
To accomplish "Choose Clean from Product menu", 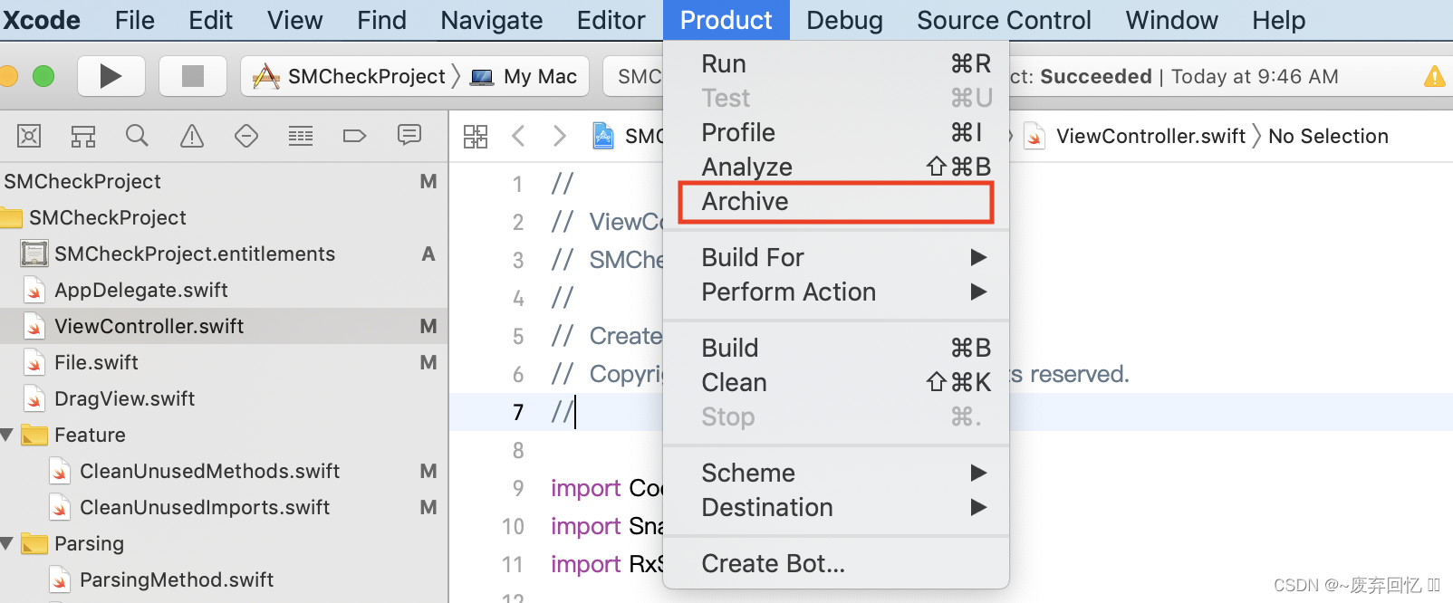I will [836, 383].
